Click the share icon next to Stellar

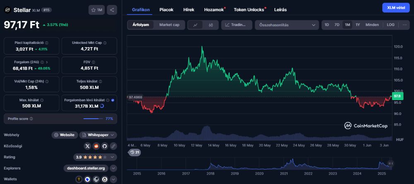(x=112, y=10)
